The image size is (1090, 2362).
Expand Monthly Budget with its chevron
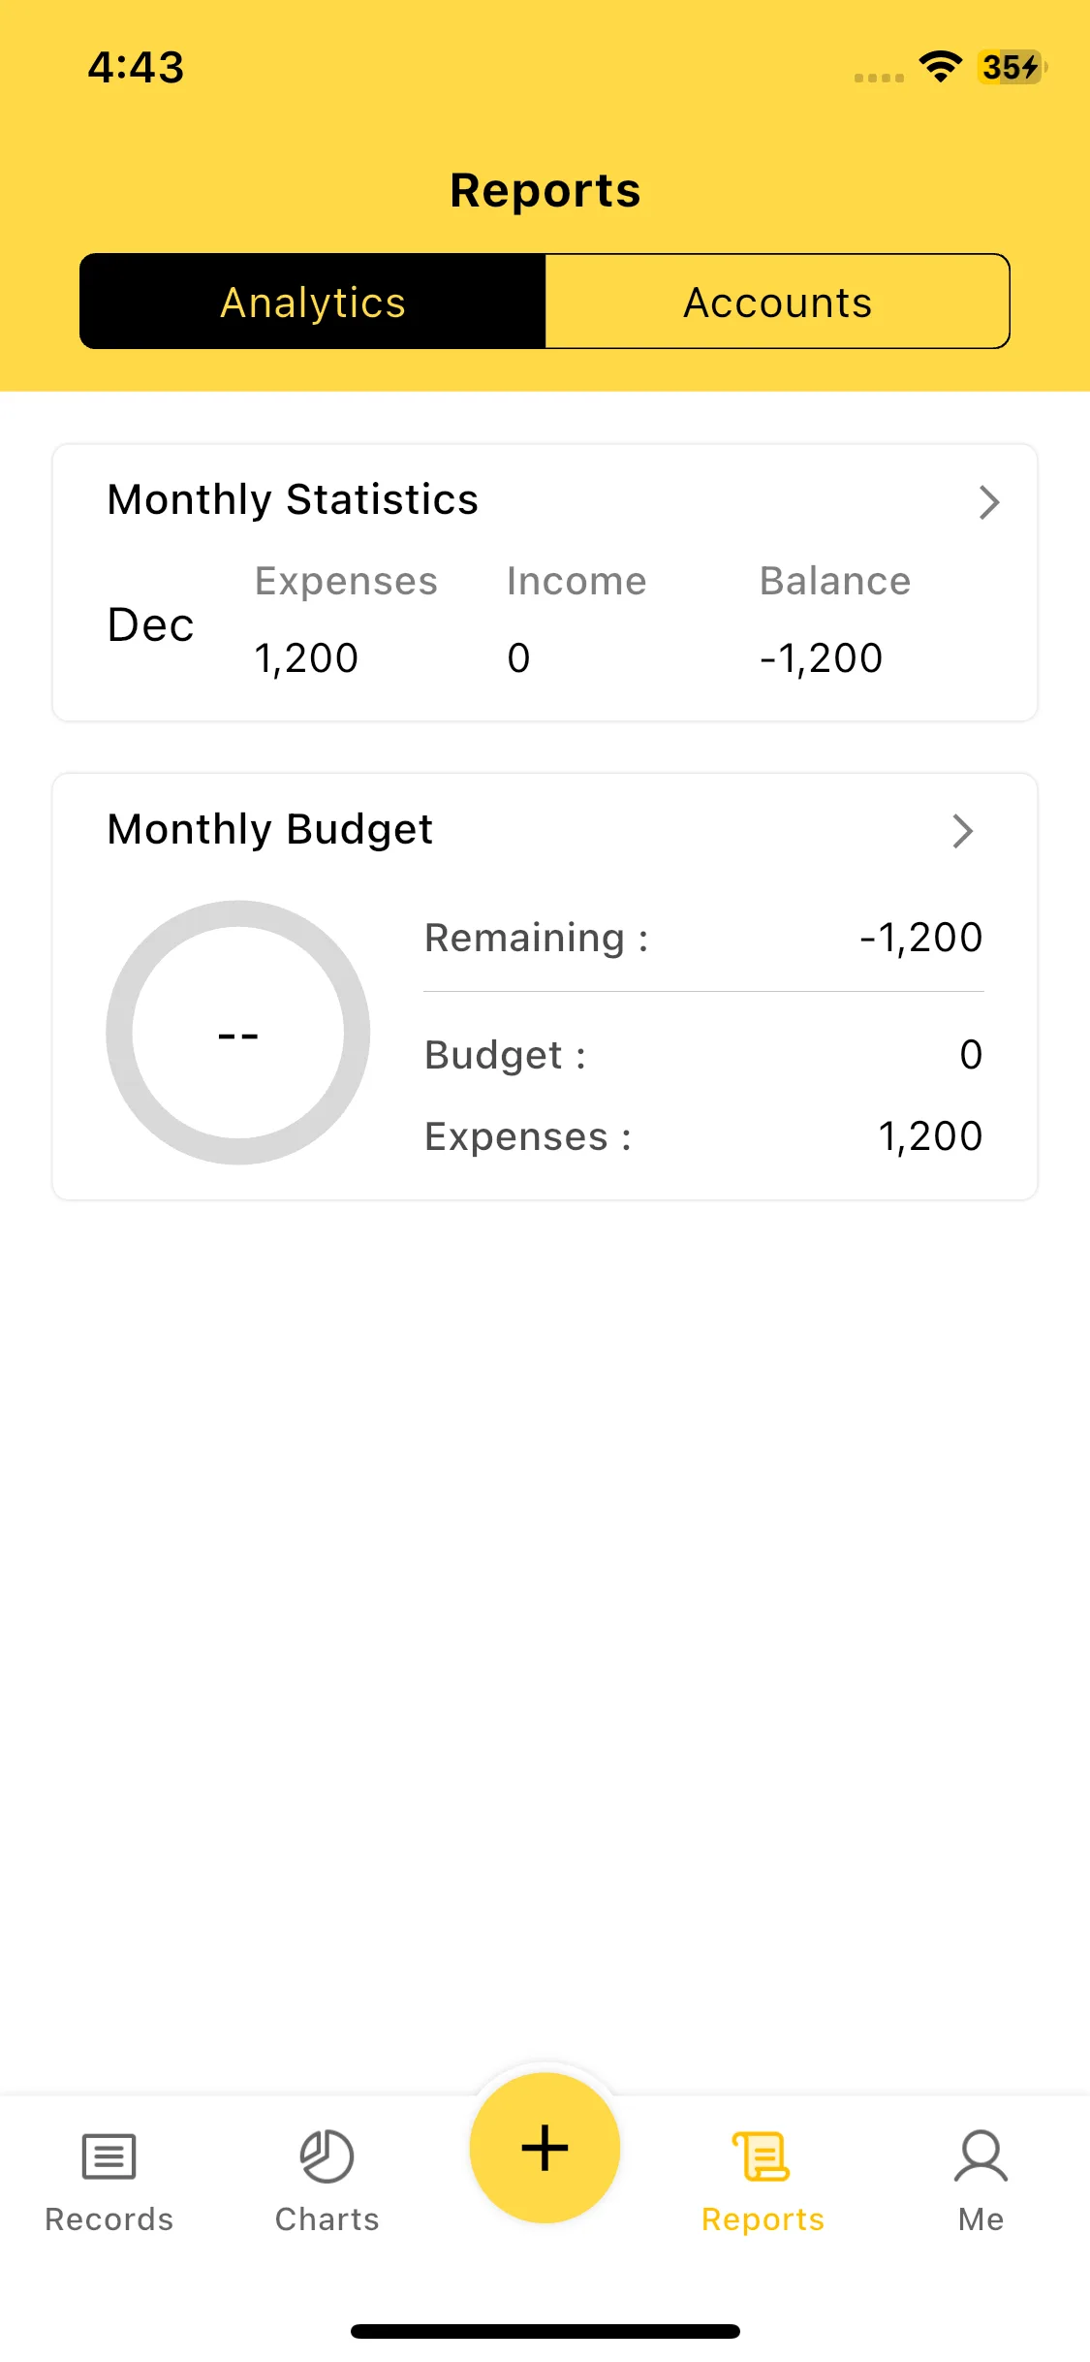(962, 831)
